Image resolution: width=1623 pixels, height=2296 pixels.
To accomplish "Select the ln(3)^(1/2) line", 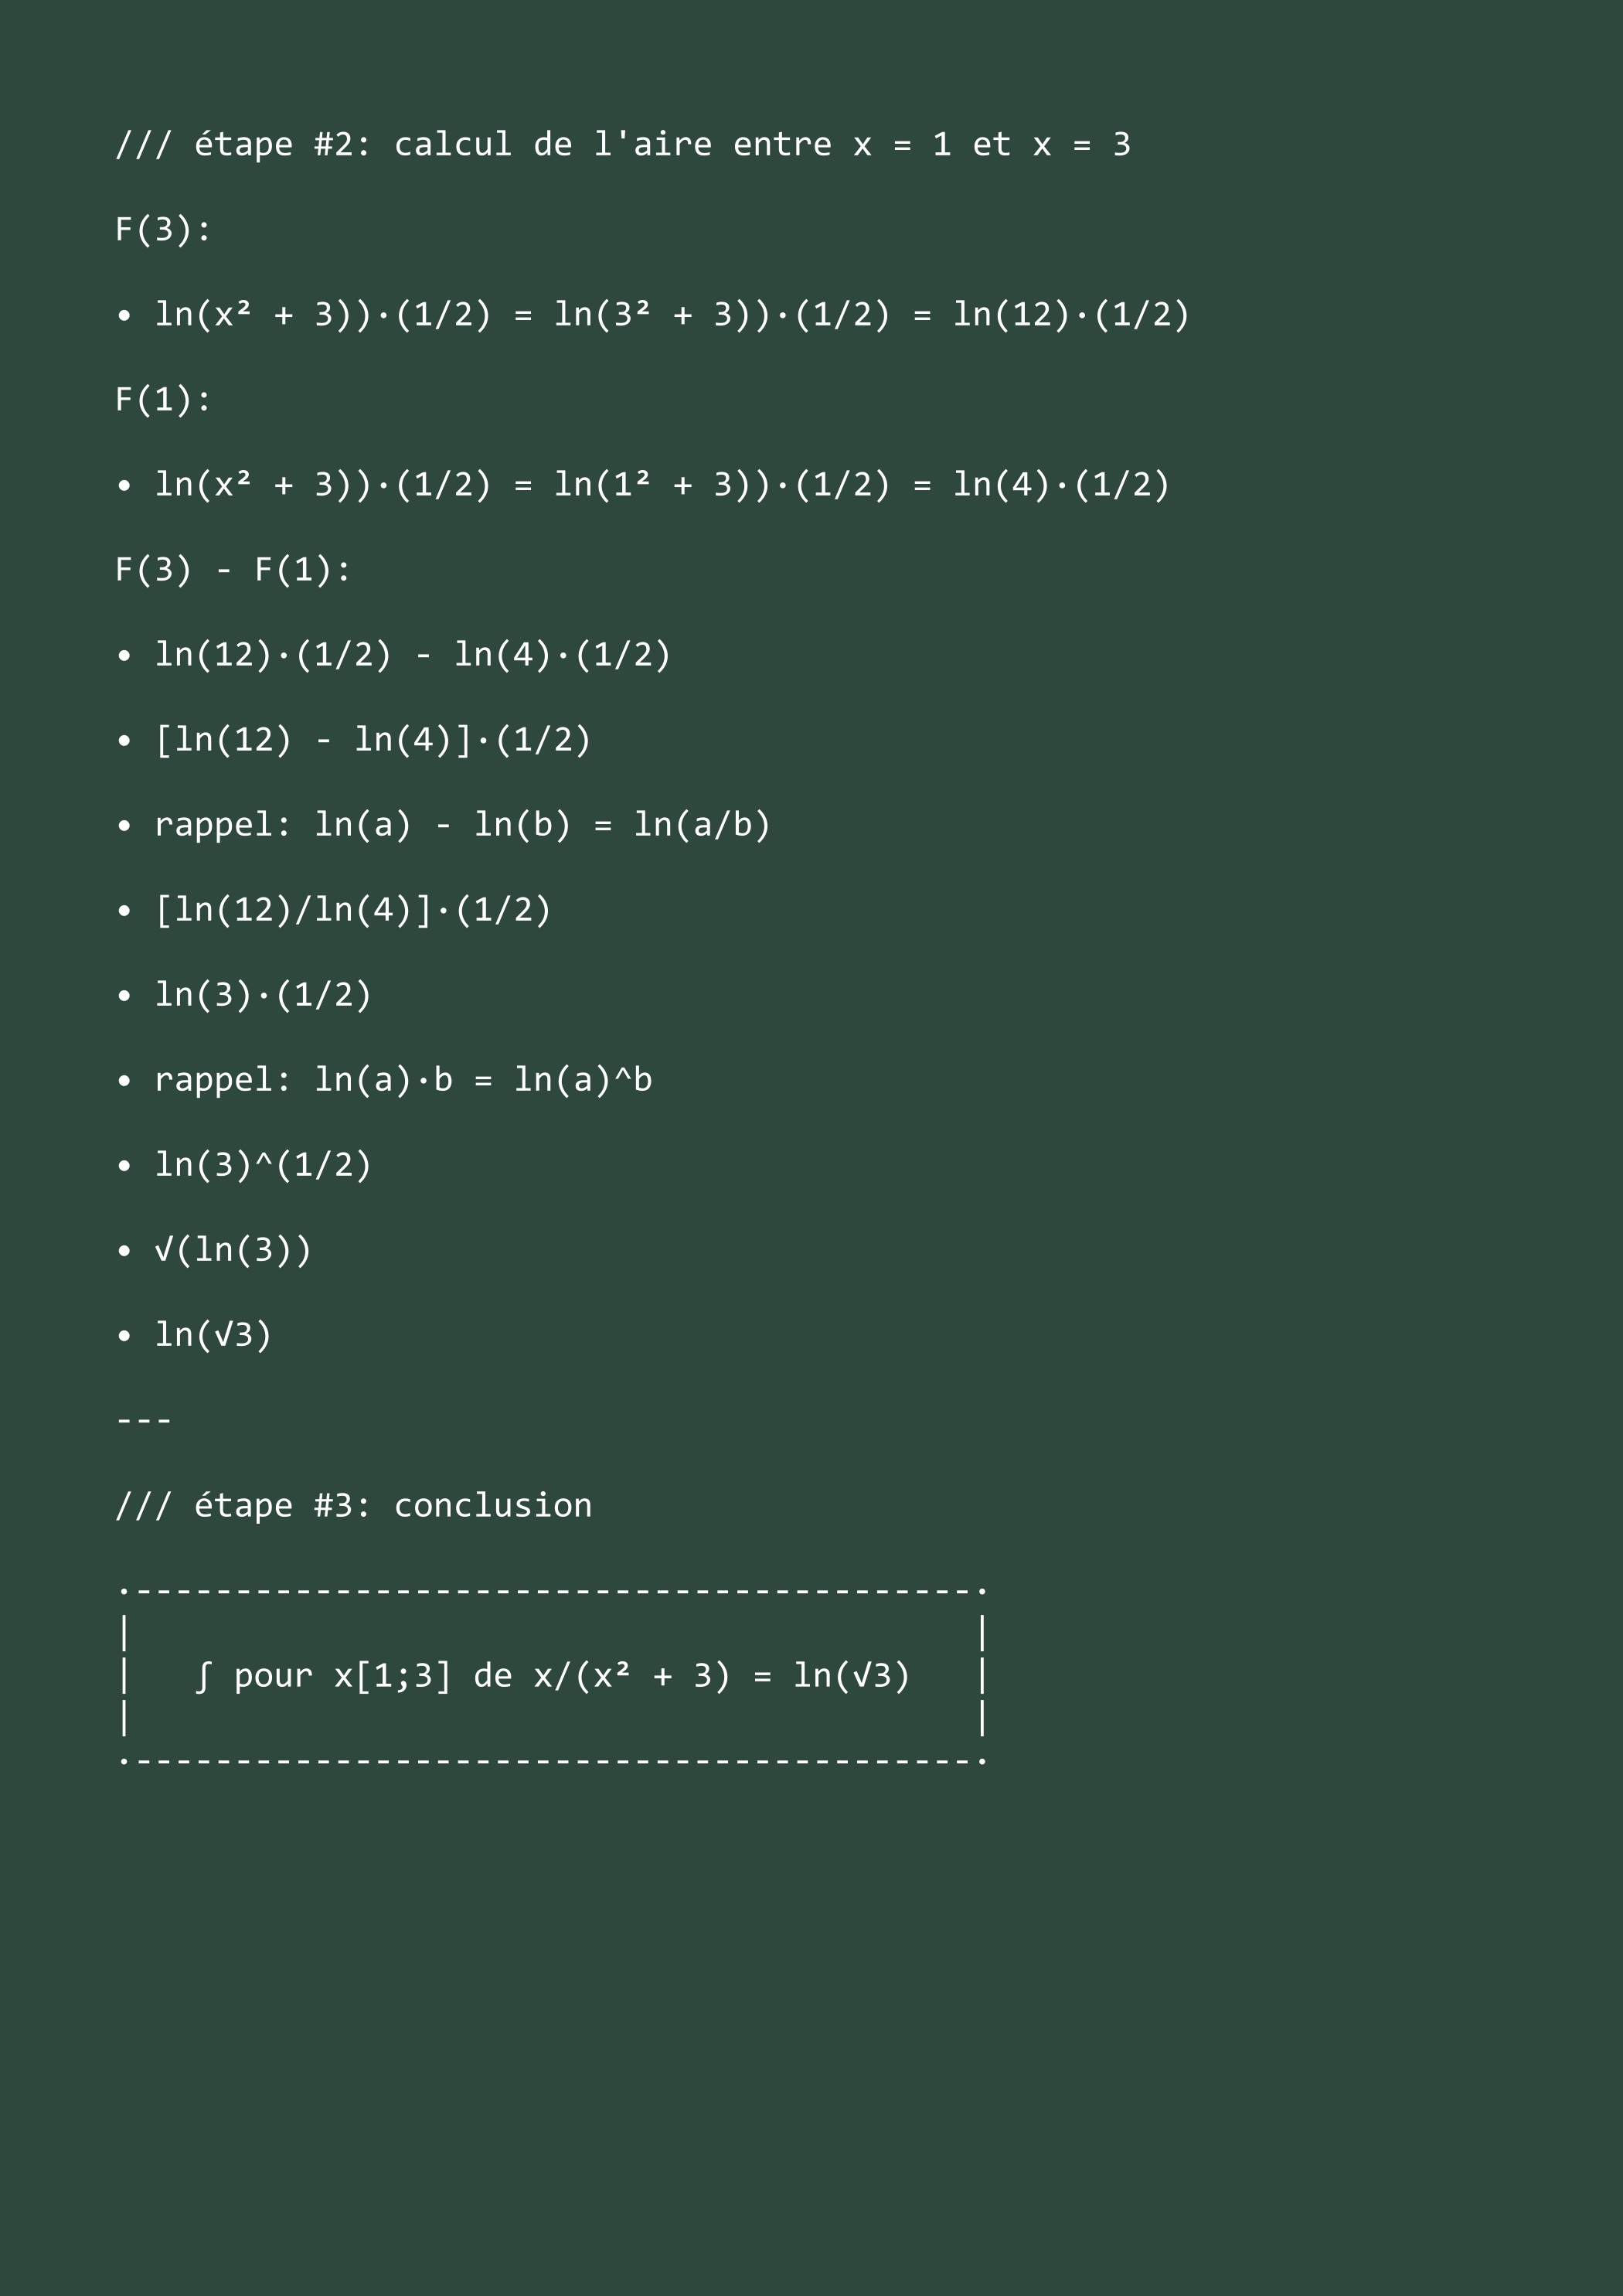I will (243, 1165).
